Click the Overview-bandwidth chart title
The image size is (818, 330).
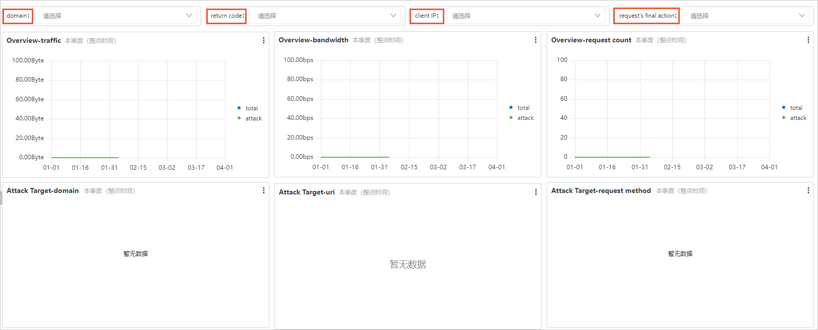pyautogui.click(x=313, y=40)
